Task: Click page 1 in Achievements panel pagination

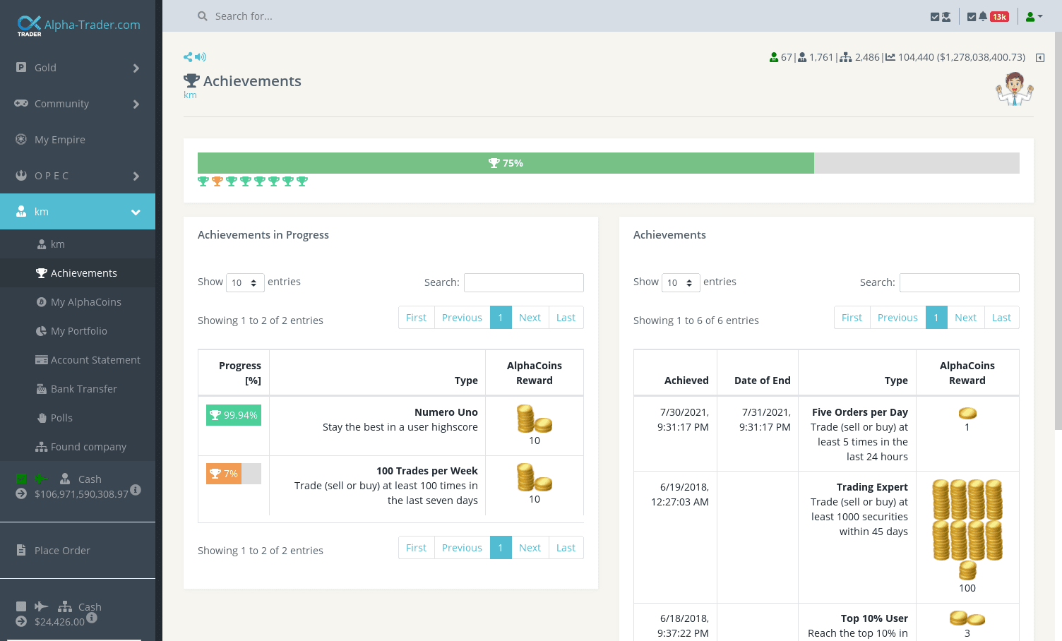Action: 936,318
